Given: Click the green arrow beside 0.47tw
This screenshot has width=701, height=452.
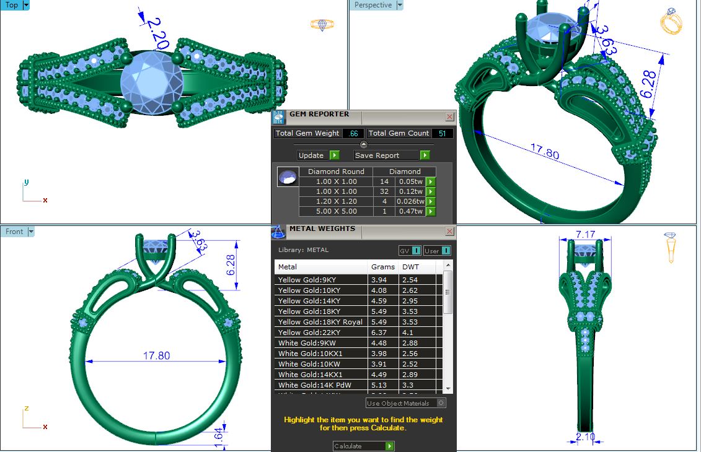Looking at the screenshot, I should [x=431, y=212].
